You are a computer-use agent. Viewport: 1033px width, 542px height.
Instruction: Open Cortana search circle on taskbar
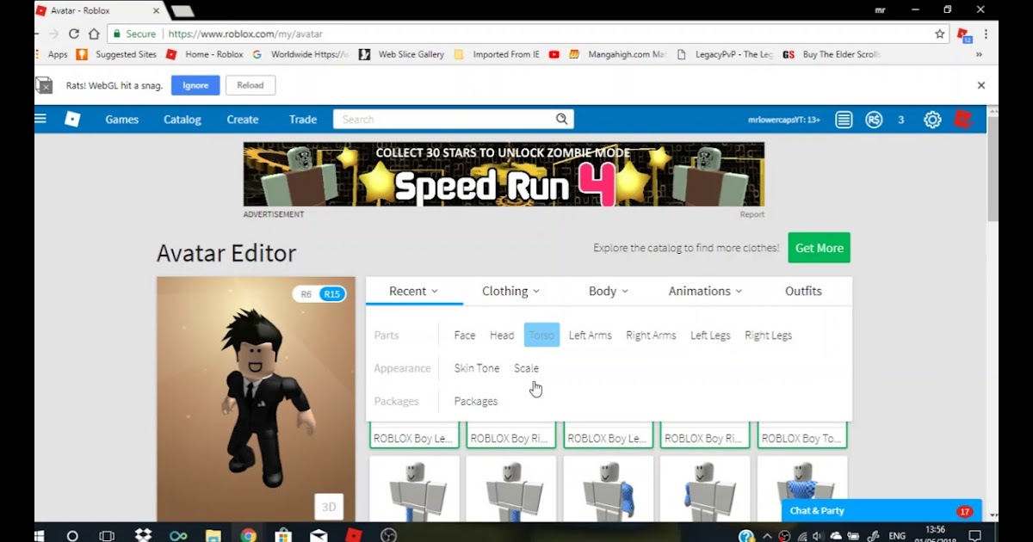click(72, 535)
